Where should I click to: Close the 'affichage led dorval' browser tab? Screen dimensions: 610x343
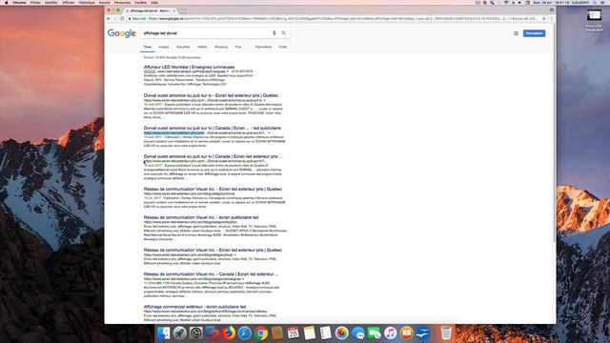pos(173,10)
